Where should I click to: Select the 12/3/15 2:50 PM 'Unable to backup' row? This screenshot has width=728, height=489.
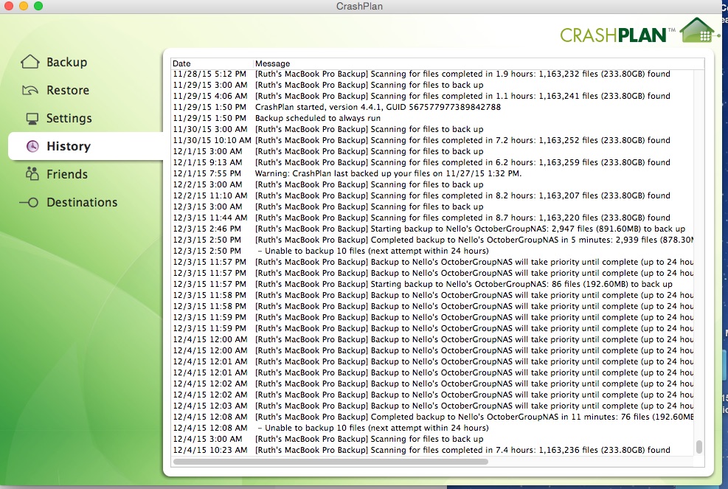pyautogui.click(x=433, y=252)
